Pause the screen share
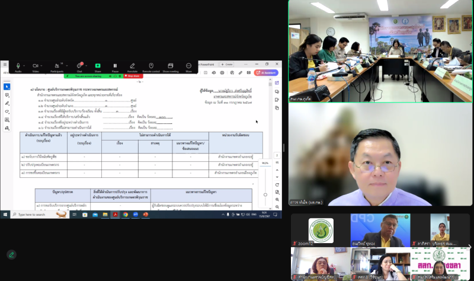The image size is (474, 281). (x=115, y=66)
